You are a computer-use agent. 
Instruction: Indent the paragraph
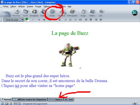coord(80,20)
